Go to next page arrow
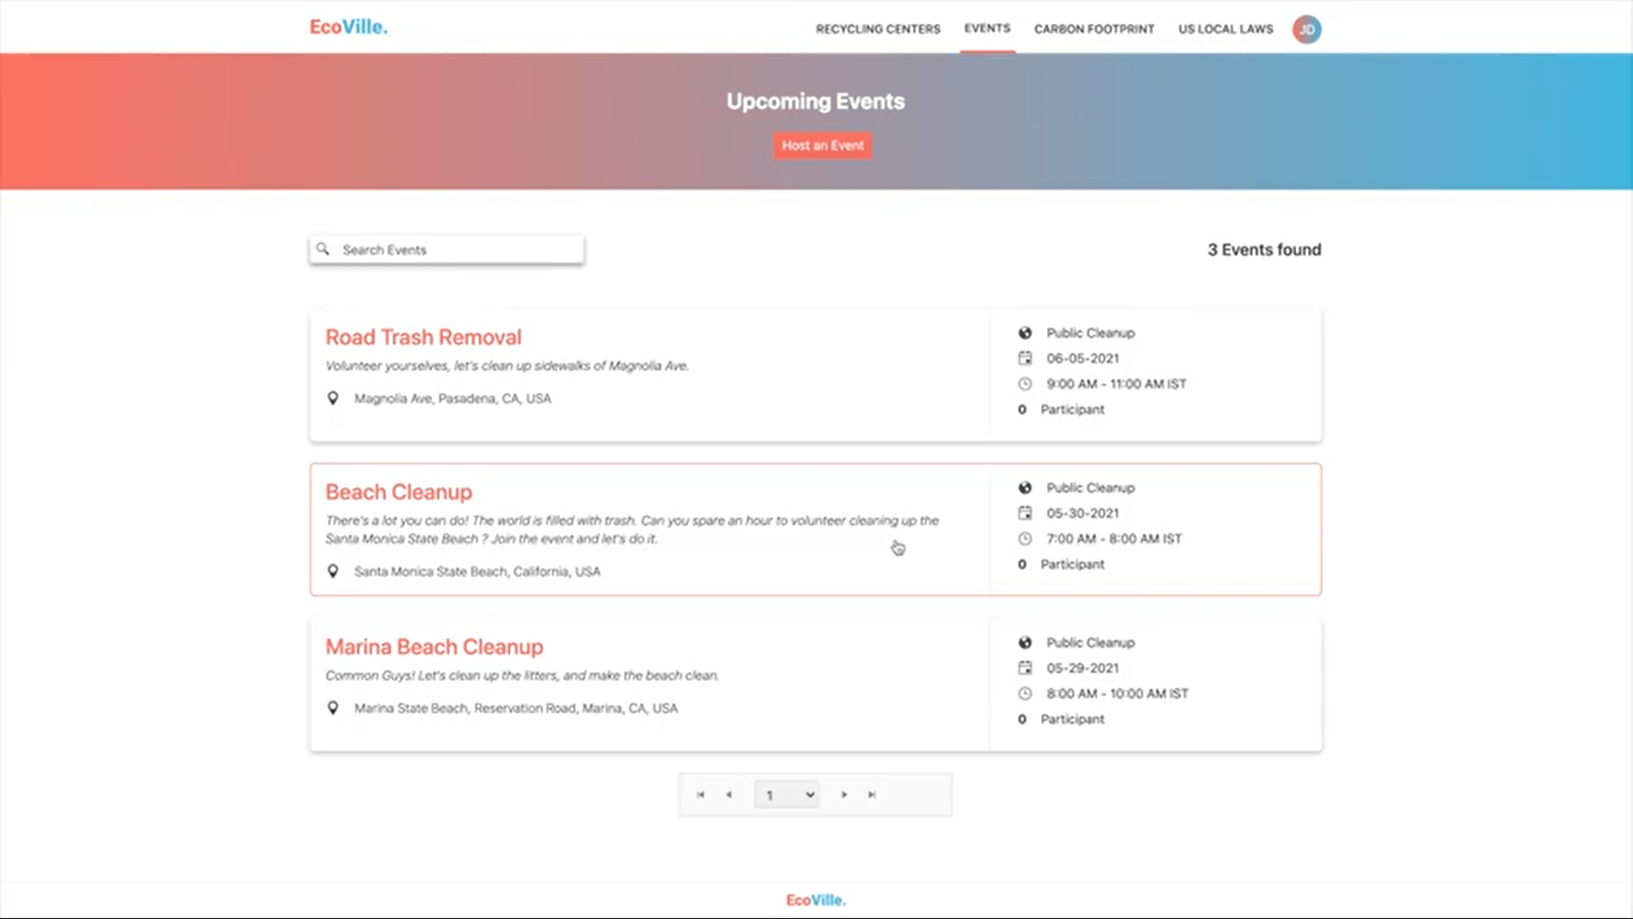Viewport: 1633px width, 919px height. [844, 795]
